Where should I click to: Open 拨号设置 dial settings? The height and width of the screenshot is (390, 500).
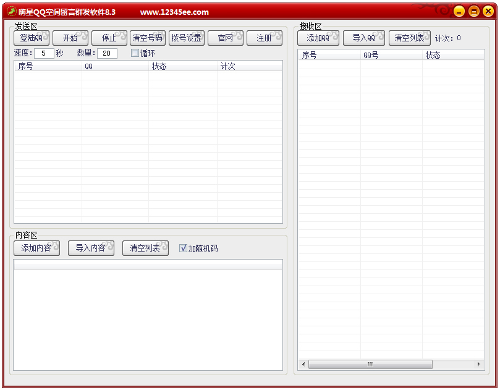(187, 38)
